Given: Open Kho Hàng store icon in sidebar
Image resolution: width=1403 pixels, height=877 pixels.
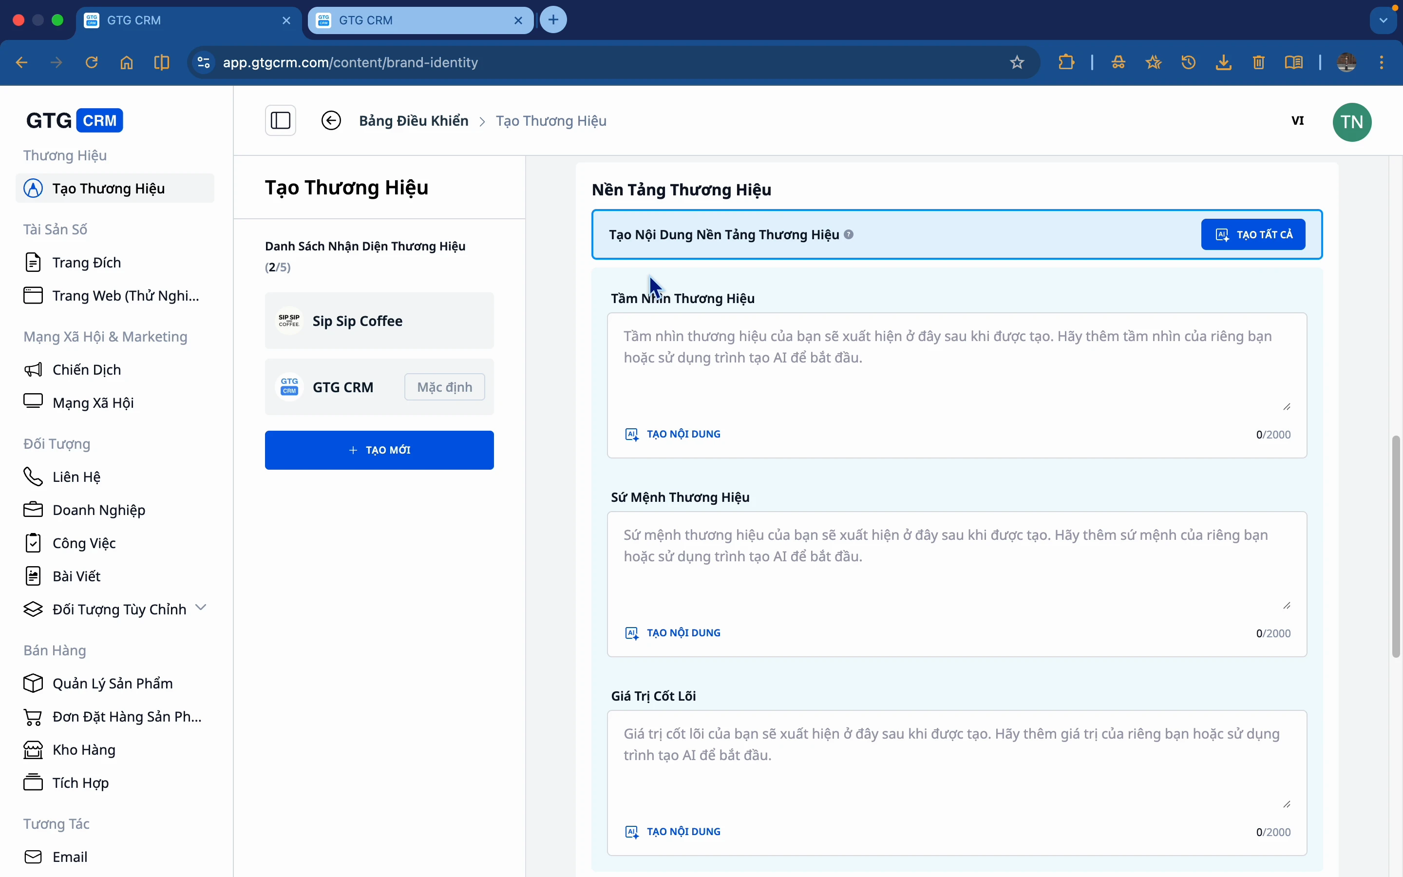Looking at the screenshot, I should pyautogui.click(x=33, y=750).
